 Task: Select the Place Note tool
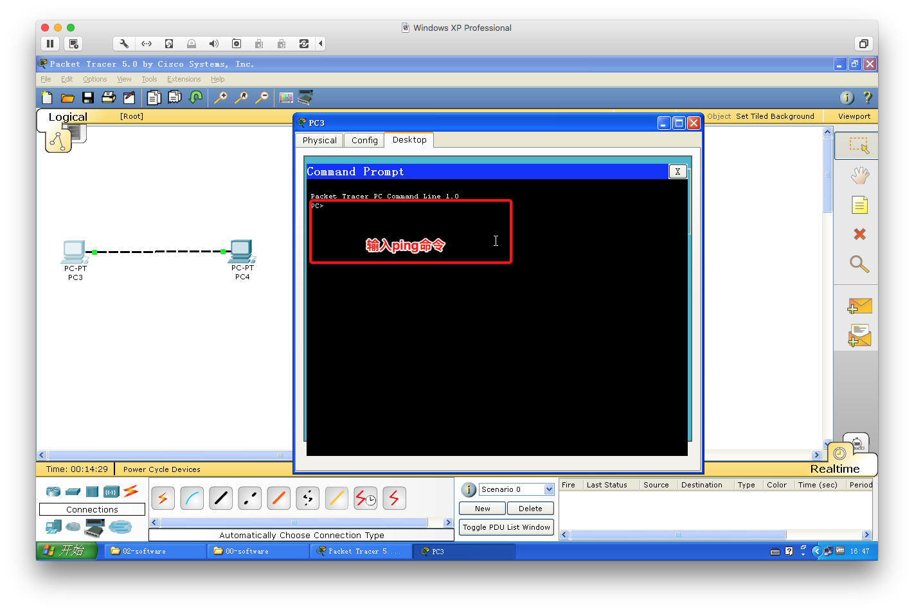click(x=859, y=205)
